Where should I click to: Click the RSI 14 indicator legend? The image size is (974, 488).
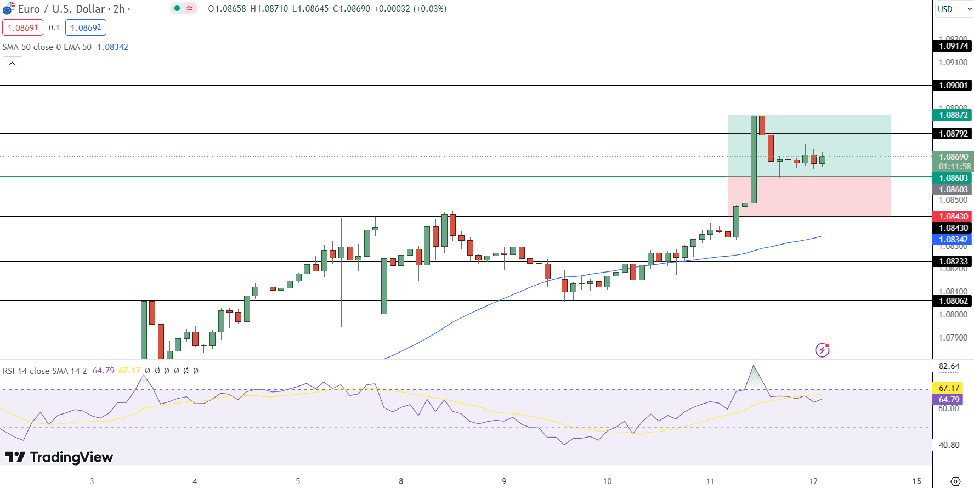tap(45, 371)
